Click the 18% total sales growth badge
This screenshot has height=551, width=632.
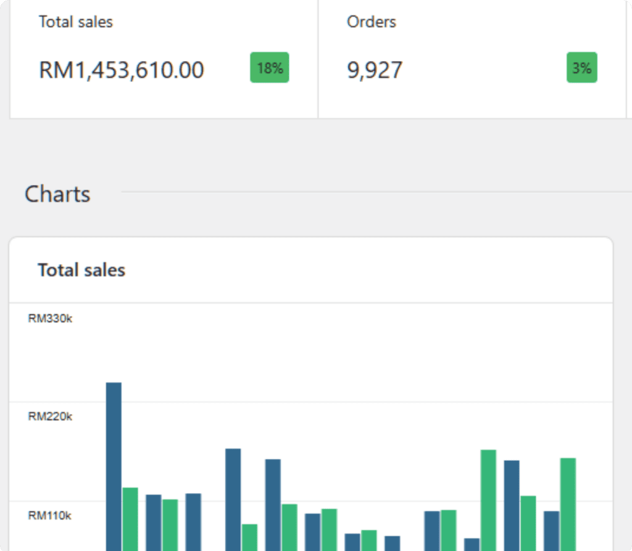click(269, 67)
